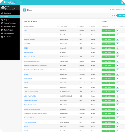Open the WSCA company link

click(x=26, y=131)
